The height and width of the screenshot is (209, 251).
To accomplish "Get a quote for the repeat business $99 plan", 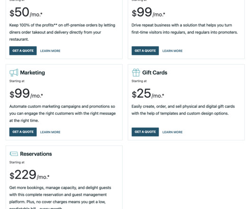I will (145, 51).
